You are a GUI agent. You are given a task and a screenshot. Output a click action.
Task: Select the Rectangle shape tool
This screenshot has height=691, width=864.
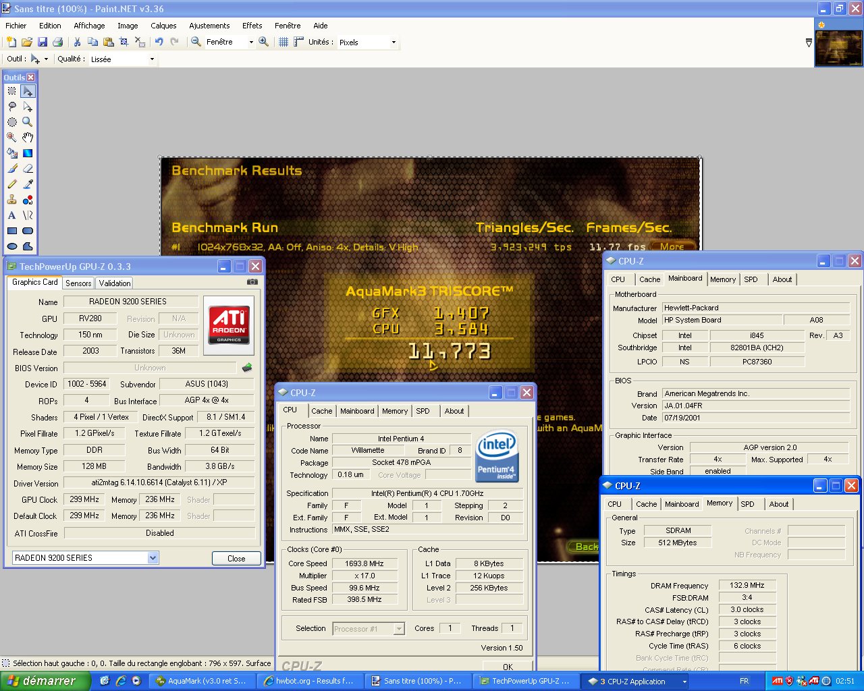pos(12,231)
